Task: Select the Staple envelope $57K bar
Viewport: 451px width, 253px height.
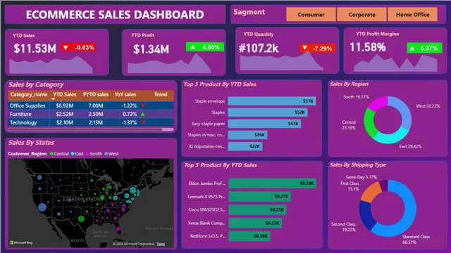Action: (x=272, y=101)
